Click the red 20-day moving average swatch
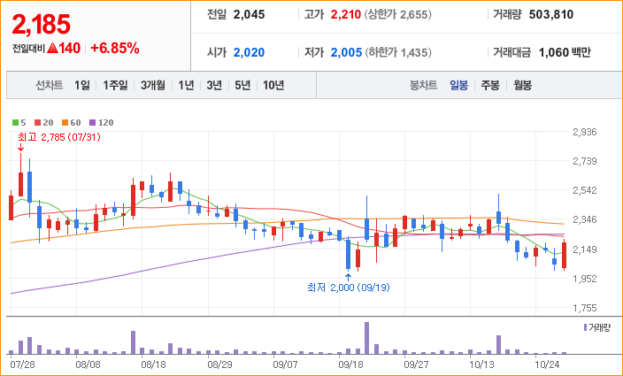This screenshot has height=376, width=623. (x=38, y=123)
